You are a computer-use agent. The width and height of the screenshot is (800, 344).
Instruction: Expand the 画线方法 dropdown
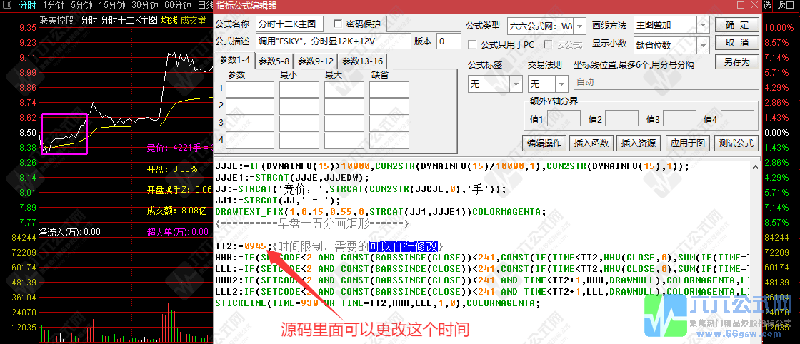[703, 25]
